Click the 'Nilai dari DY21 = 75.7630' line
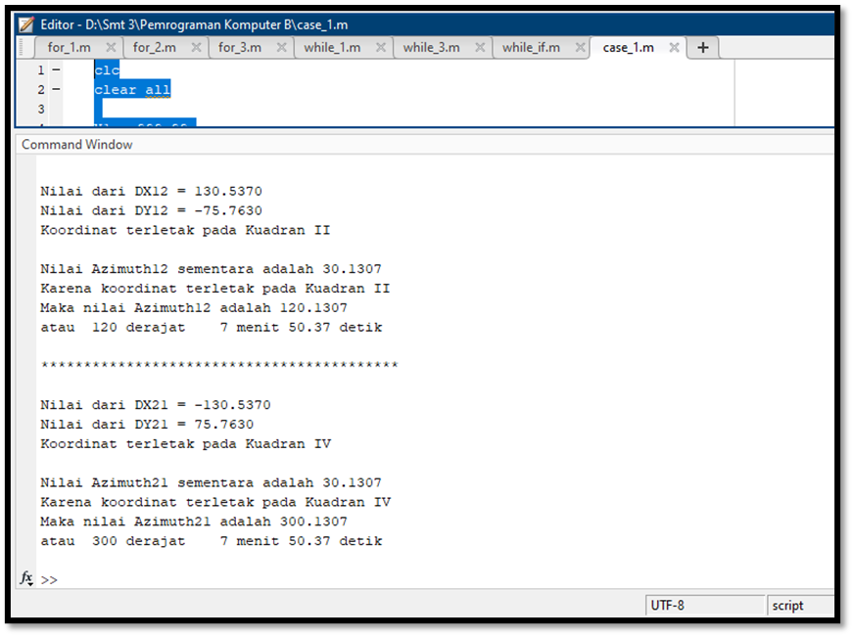Screen dimensions: 853x636 (147, 425)
